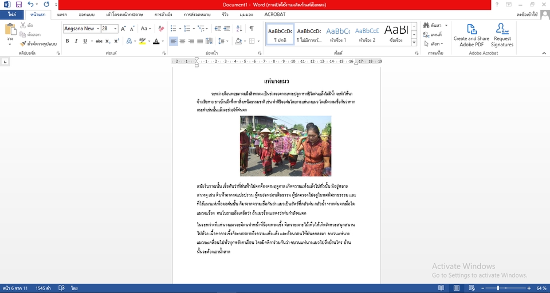This screenshot has height=293, width=550.
Task: Undo the last action
Action: [30, 5]
